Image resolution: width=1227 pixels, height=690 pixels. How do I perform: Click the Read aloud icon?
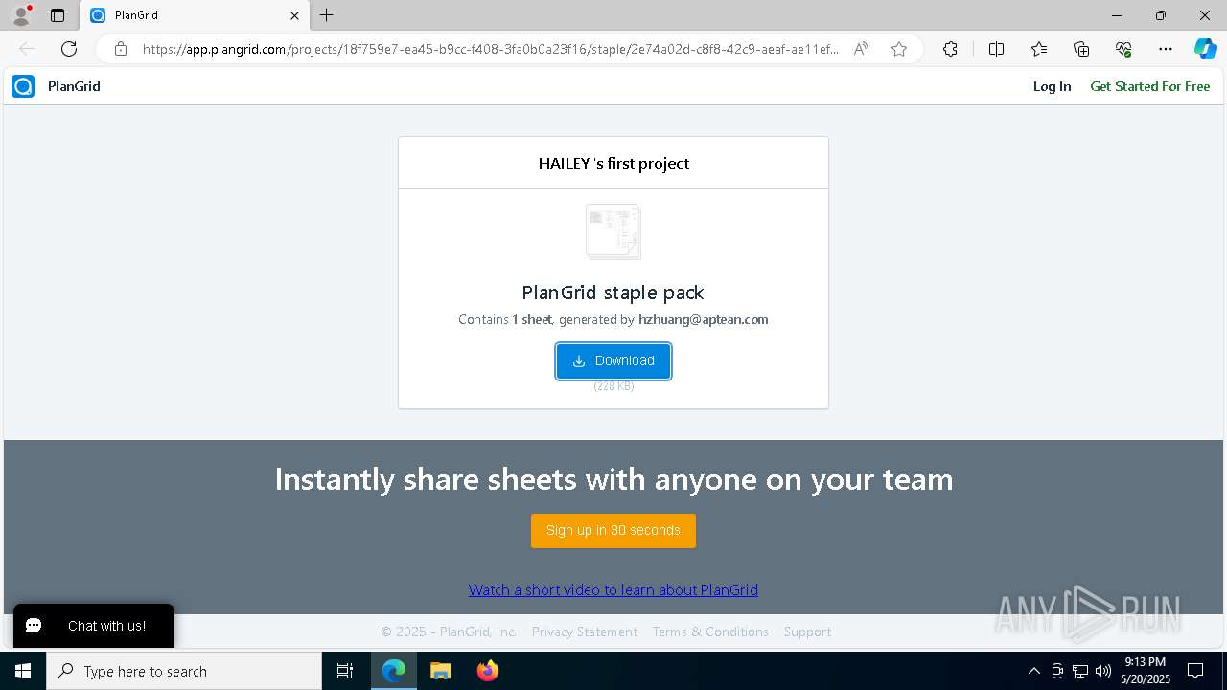click(x=861, y=49)
